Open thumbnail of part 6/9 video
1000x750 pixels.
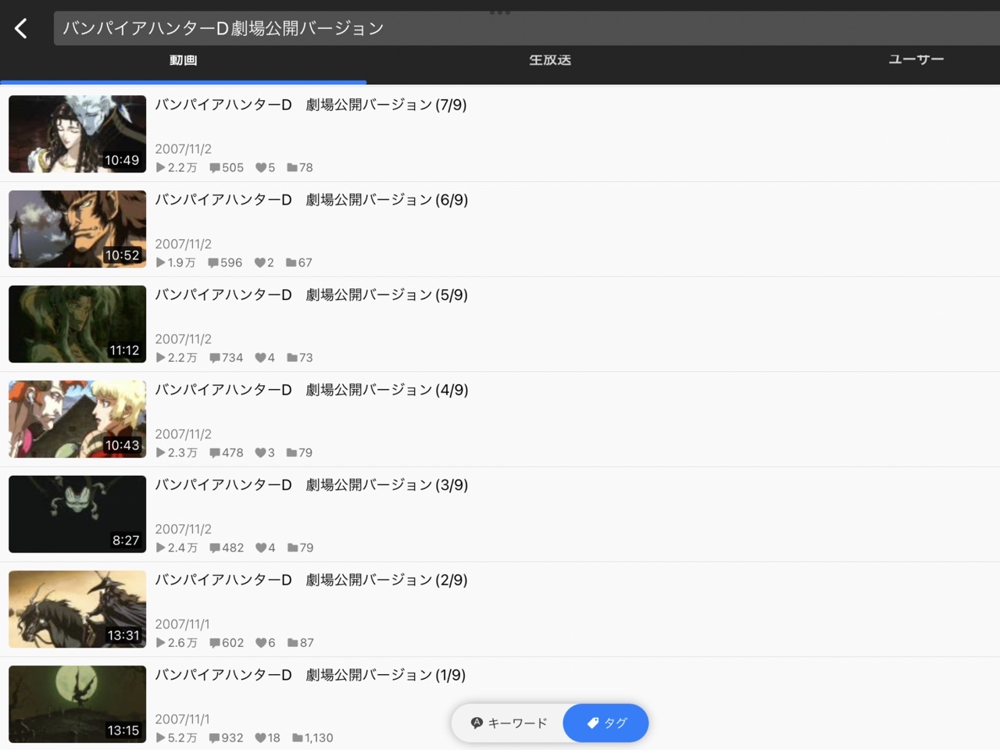77,229
